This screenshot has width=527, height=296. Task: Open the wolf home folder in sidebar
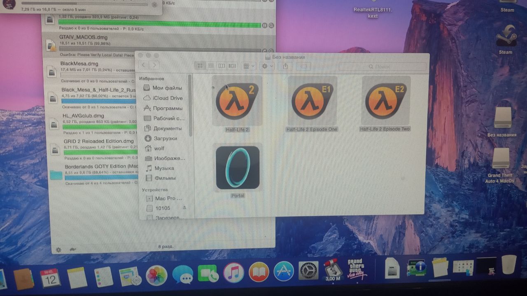pos(154,148)
